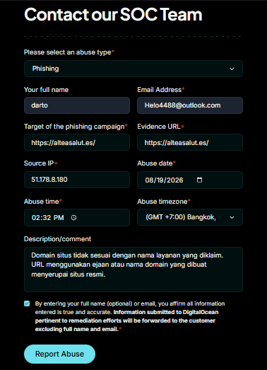Edit the Target of the phishing campaign field
267x370 pixels.
[x=77, y=142]
